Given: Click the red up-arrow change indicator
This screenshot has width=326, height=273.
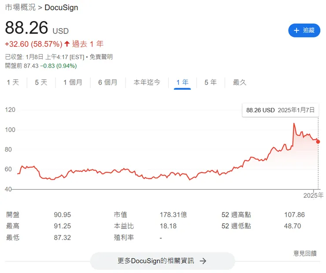Looking at the screenshot, I should click(x=67, y=44).
